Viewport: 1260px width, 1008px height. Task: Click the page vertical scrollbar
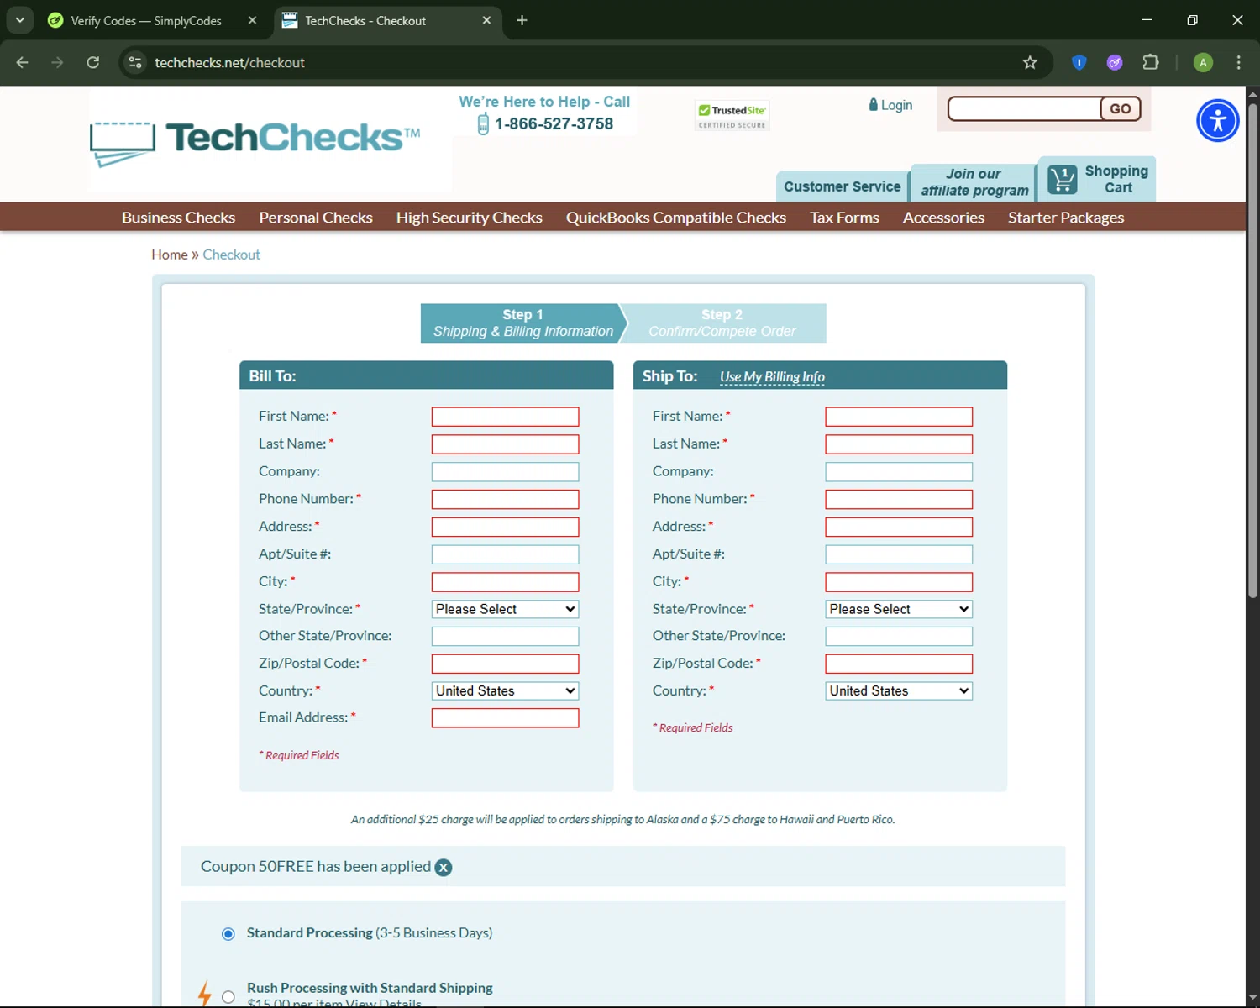point(1252,351)
